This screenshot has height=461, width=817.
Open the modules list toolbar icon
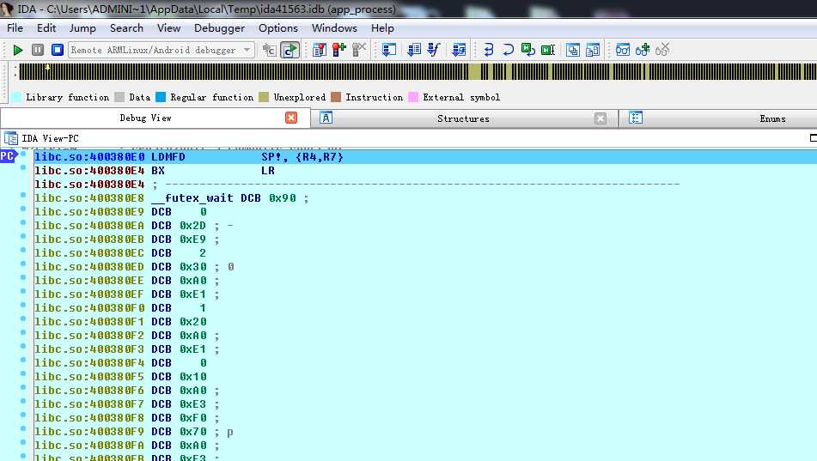click(x=414, y=50)
